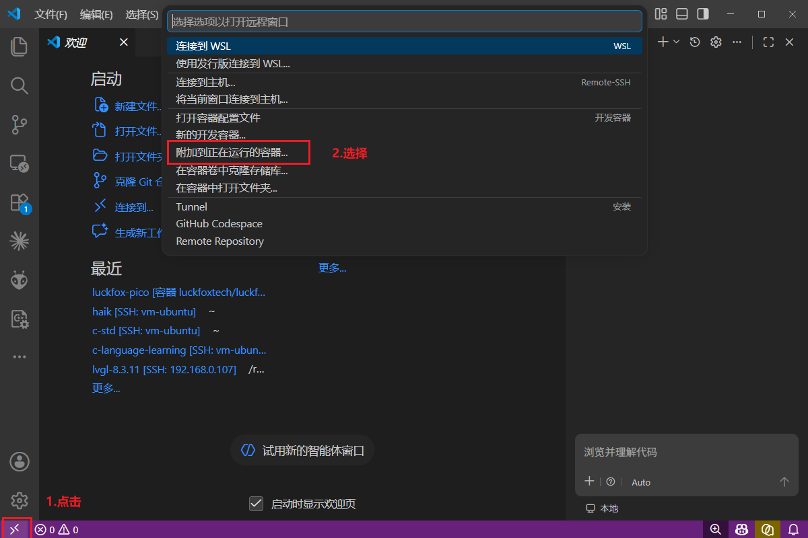
Task: Open the Accounts icon in activity bar
Action: (19, 461)
